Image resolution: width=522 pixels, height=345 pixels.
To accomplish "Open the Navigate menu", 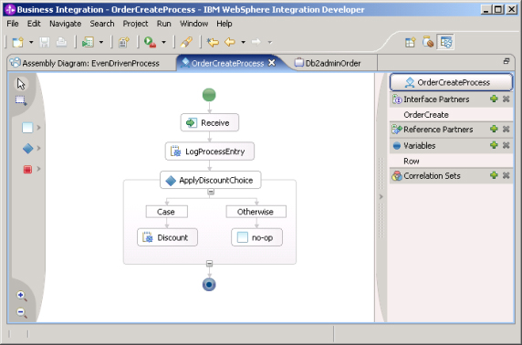I will (66, 24).
